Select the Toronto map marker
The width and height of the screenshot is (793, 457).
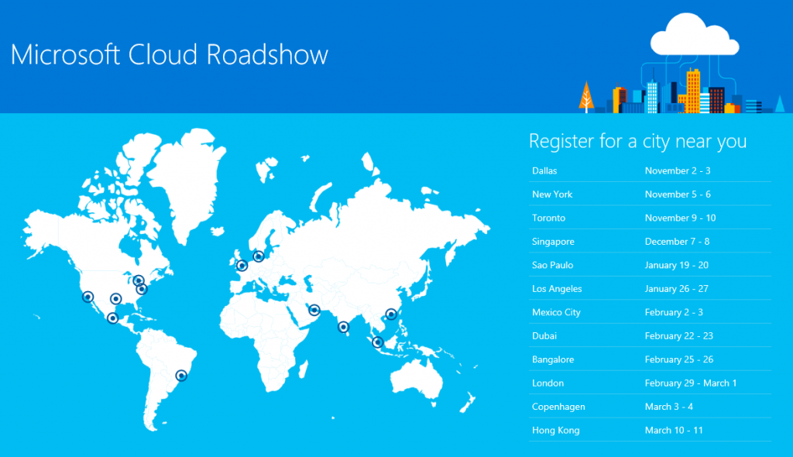click(x=139, y=280)
